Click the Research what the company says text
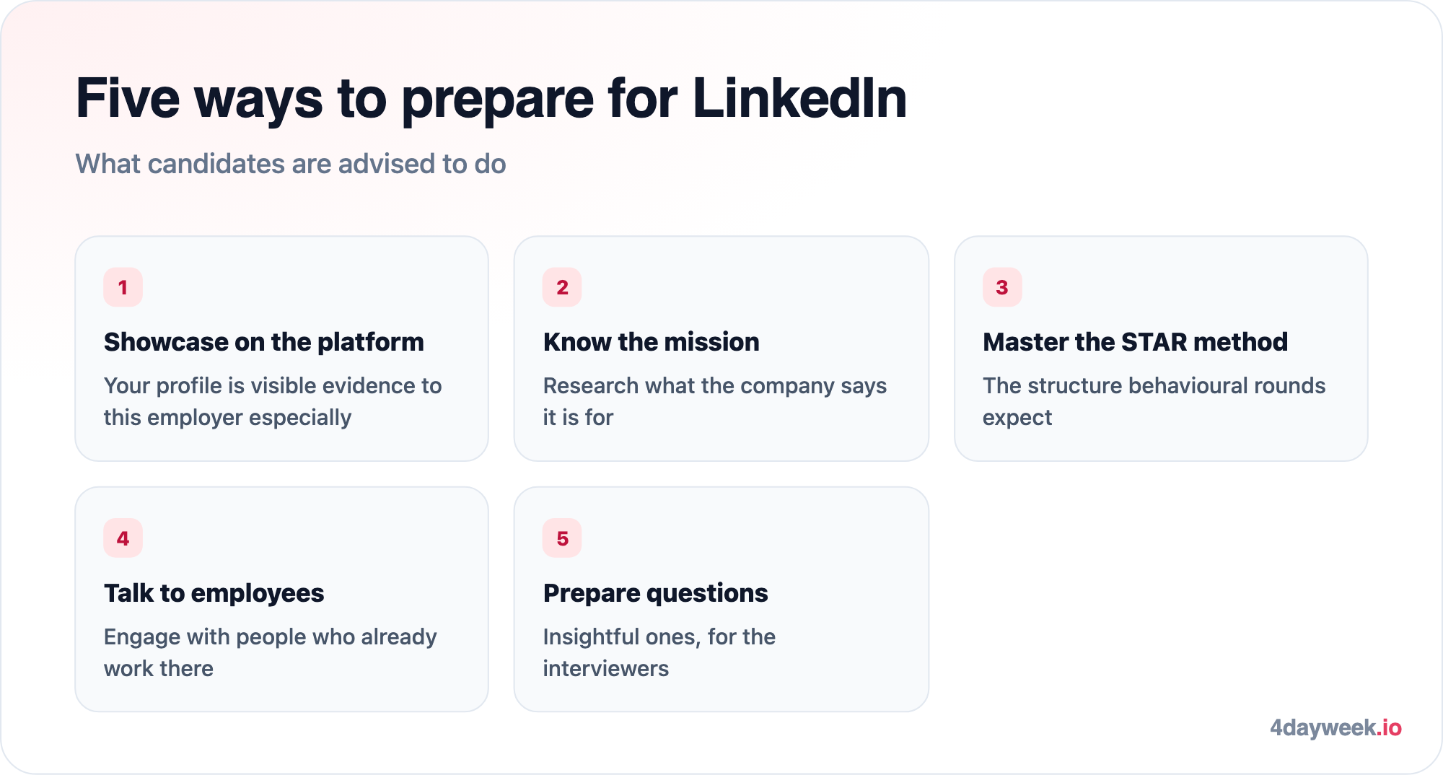This screenshot has height=775, width=1443. [715, 401]
